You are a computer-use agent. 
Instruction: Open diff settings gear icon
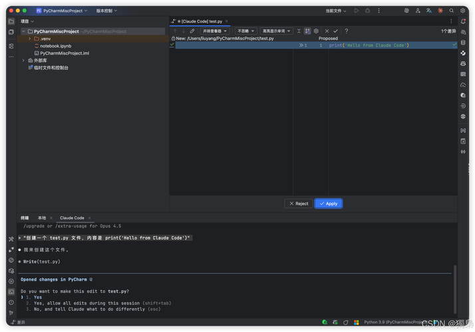tap(316, 31)
